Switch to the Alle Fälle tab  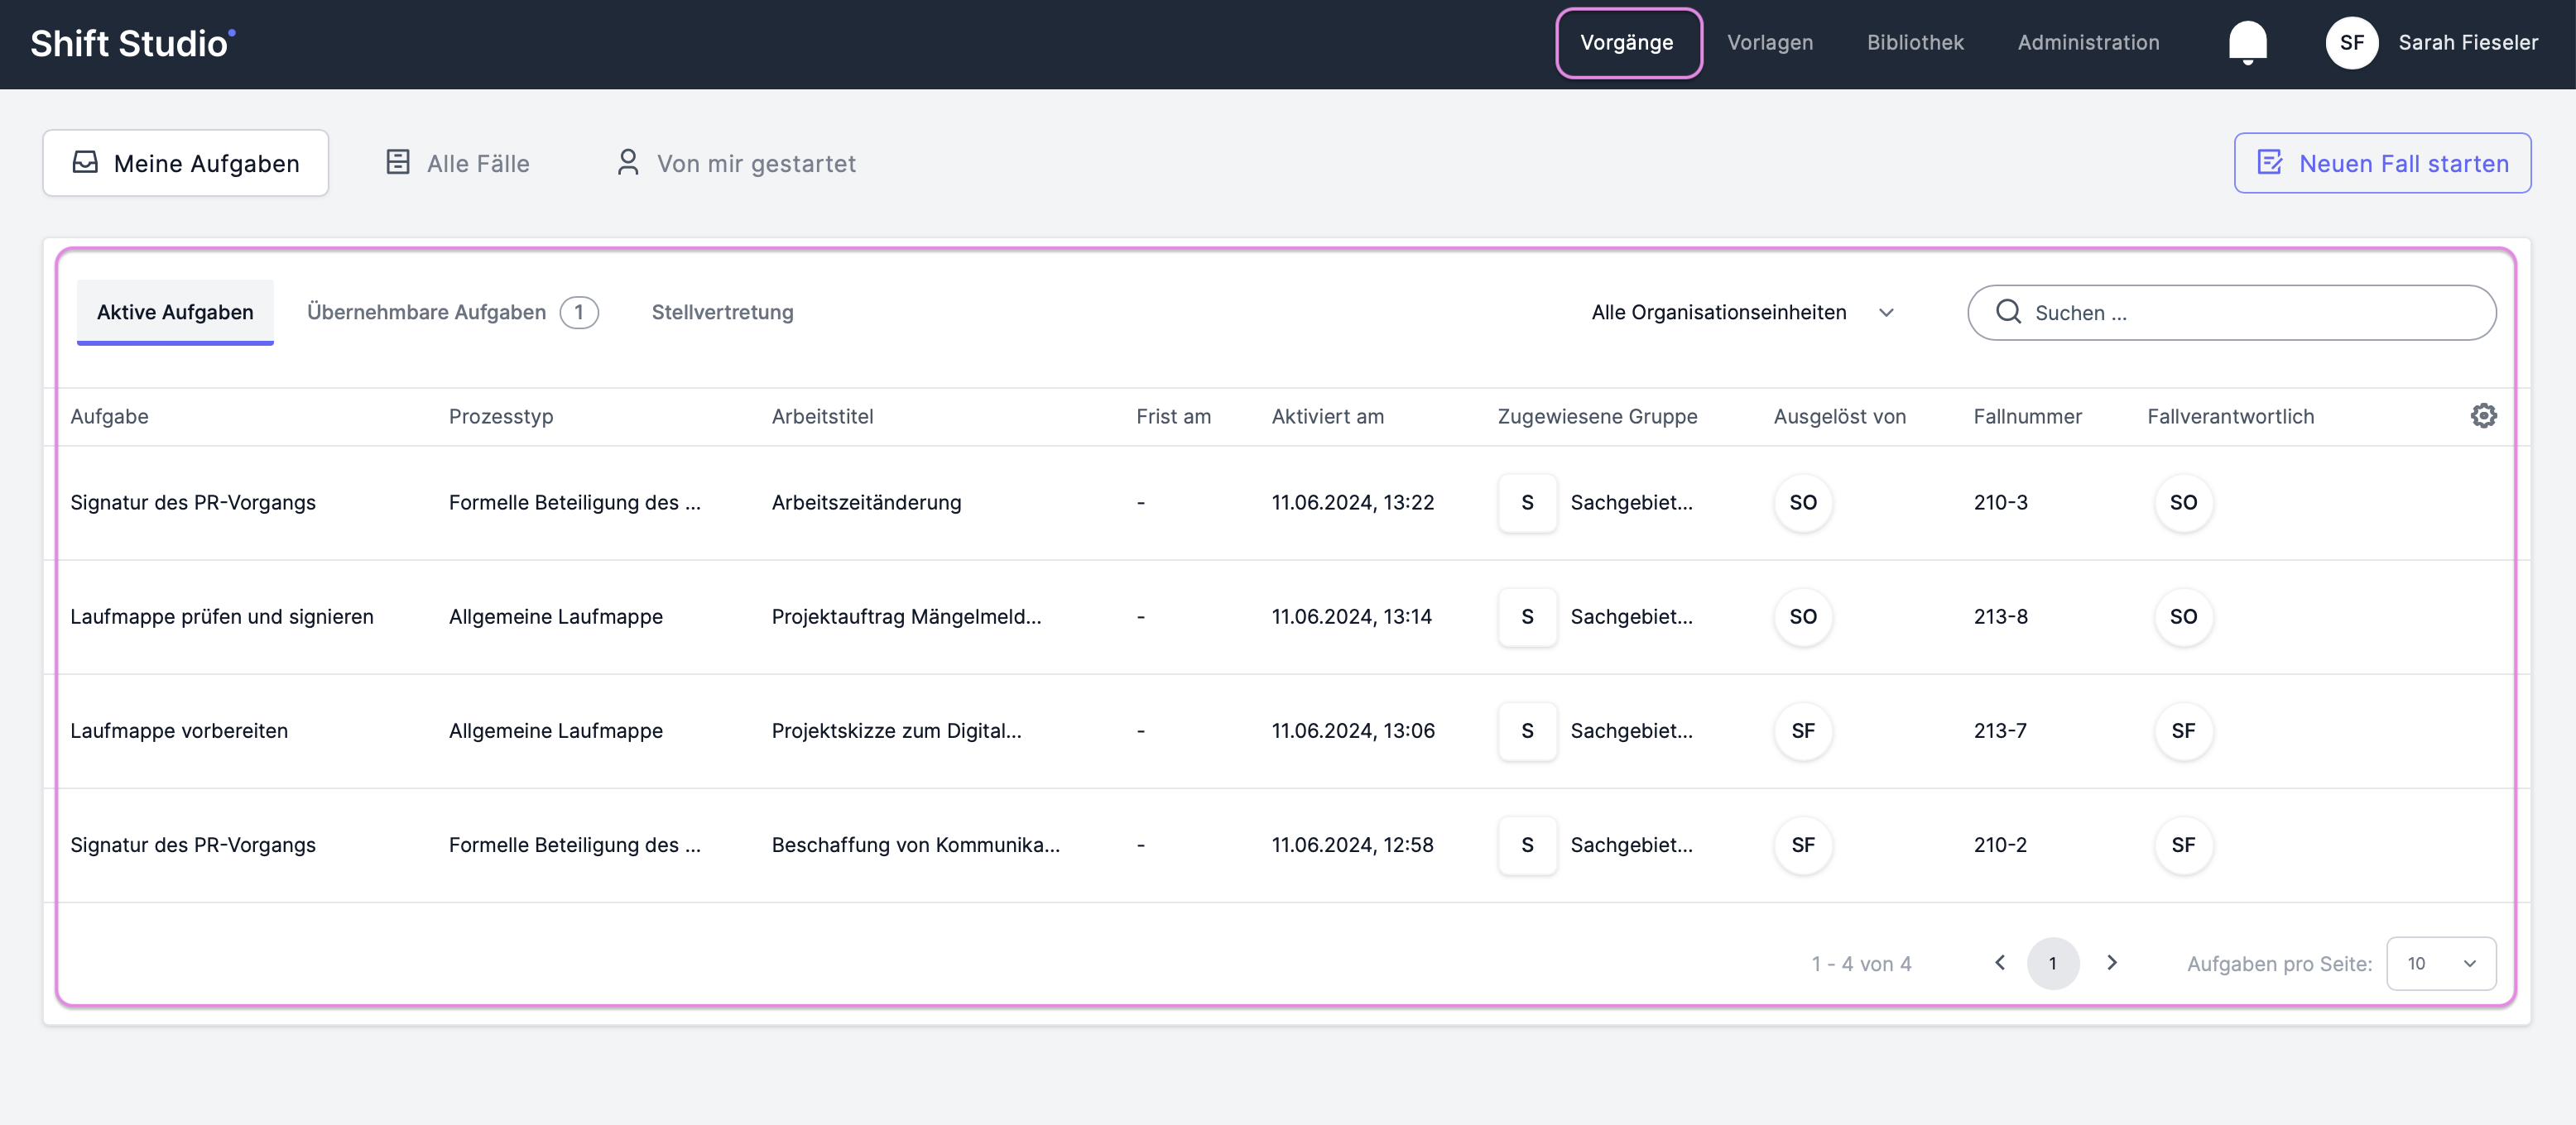click(458, 163)
